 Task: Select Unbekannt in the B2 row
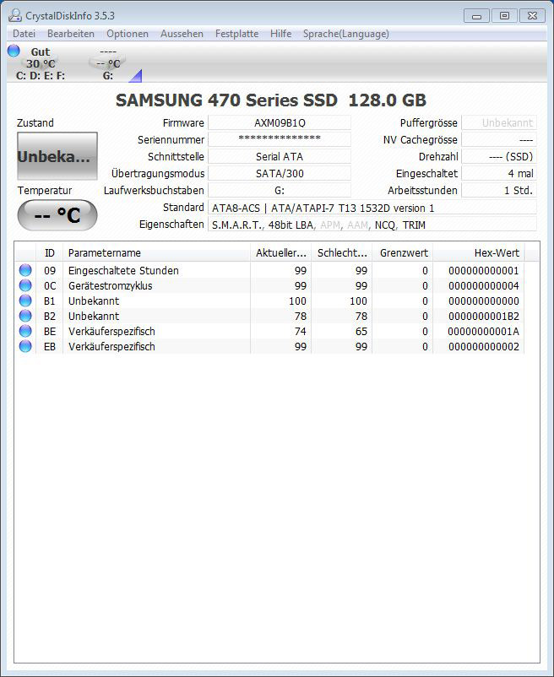(x=94, y=316)
